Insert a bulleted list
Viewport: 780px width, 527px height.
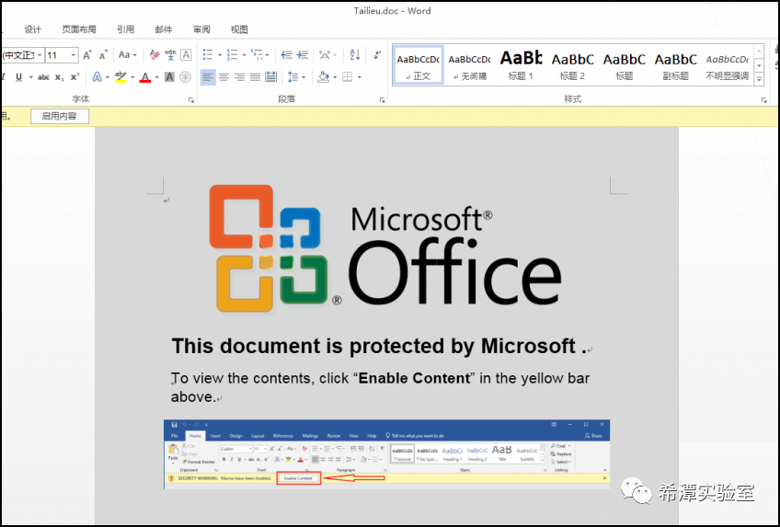pos(208,55)
